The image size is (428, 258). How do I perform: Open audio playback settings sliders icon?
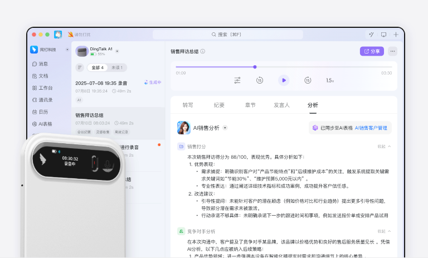(x=237, y=80)
